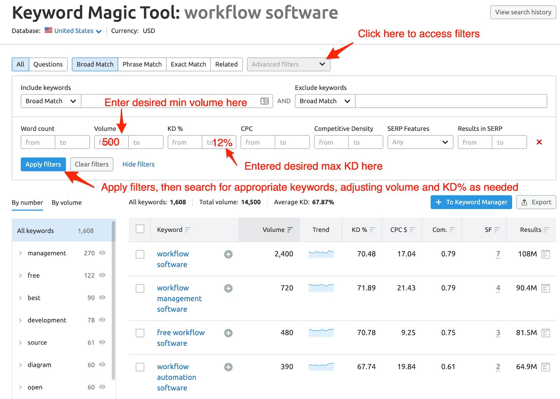Open the Advanced filters dropdown

288,64
